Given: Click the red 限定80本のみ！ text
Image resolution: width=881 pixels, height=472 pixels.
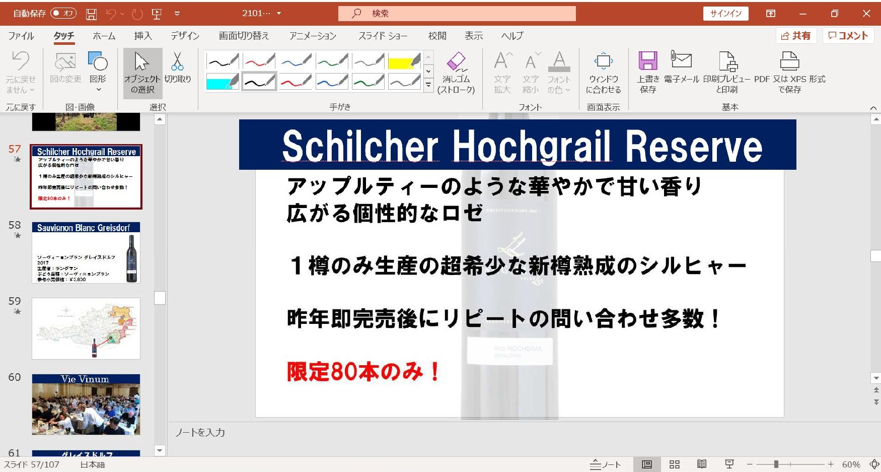Looking at the screenshot, I should pyautogui.click(x=363, y=372).
